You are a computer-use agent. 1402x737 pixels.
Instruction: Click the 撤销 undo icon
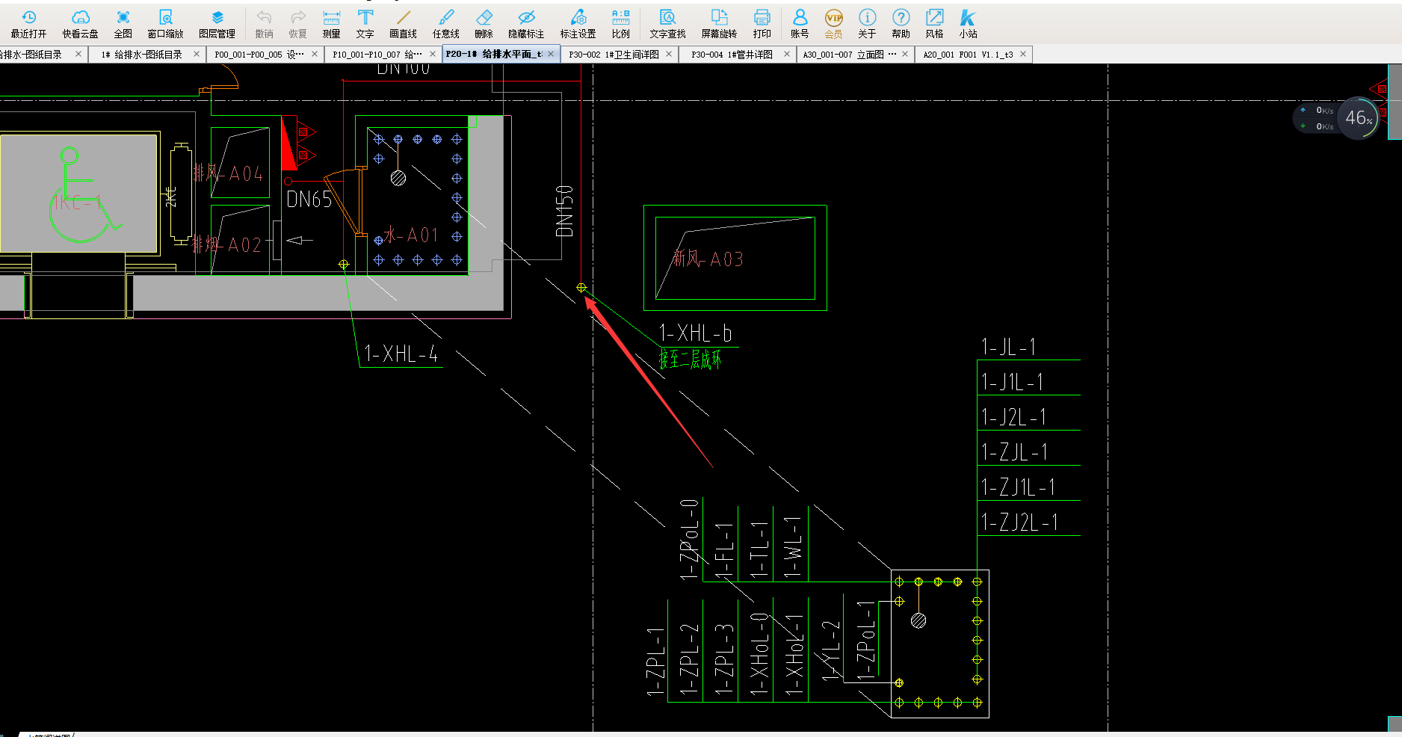(264, 24)
